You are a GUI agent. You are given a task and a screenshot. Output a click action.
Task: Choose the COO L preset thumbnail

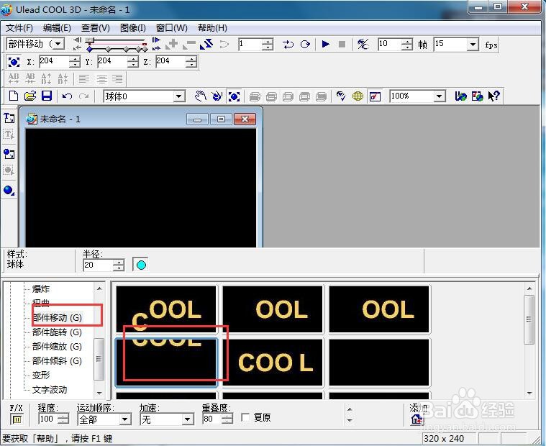point(273,362)
